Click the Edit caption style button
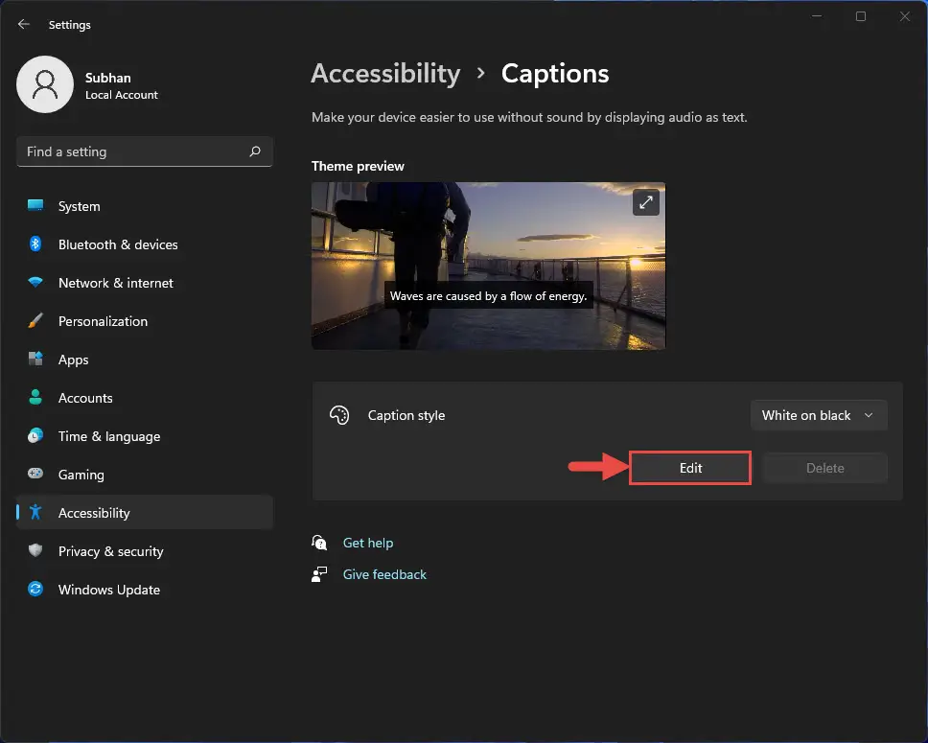 click(x=690, y=468)
